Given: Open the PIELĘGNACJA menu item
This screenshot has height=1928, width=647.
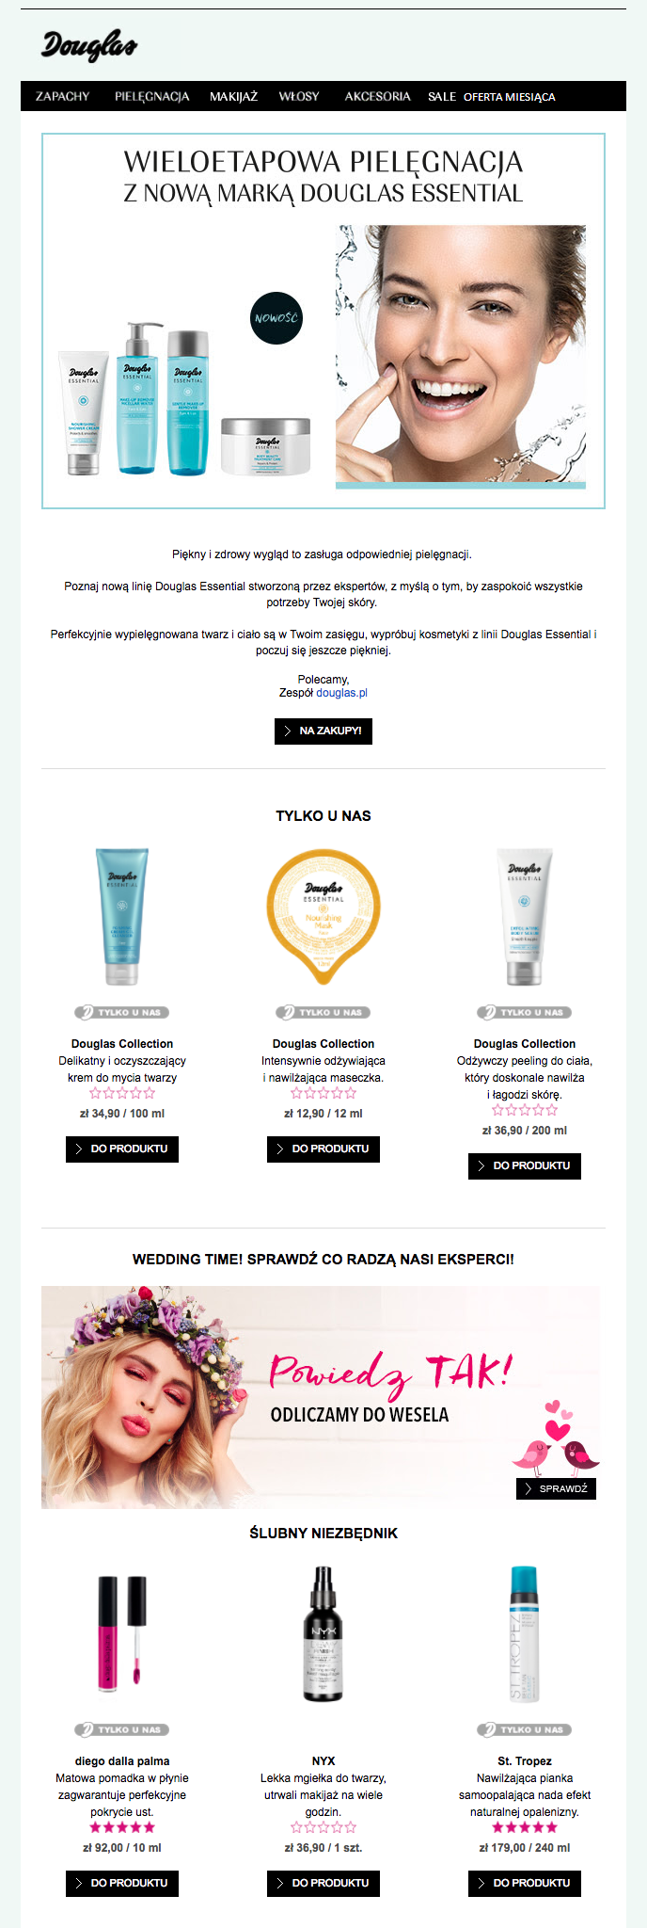Looking at the screenshot, I should point(152,96).
